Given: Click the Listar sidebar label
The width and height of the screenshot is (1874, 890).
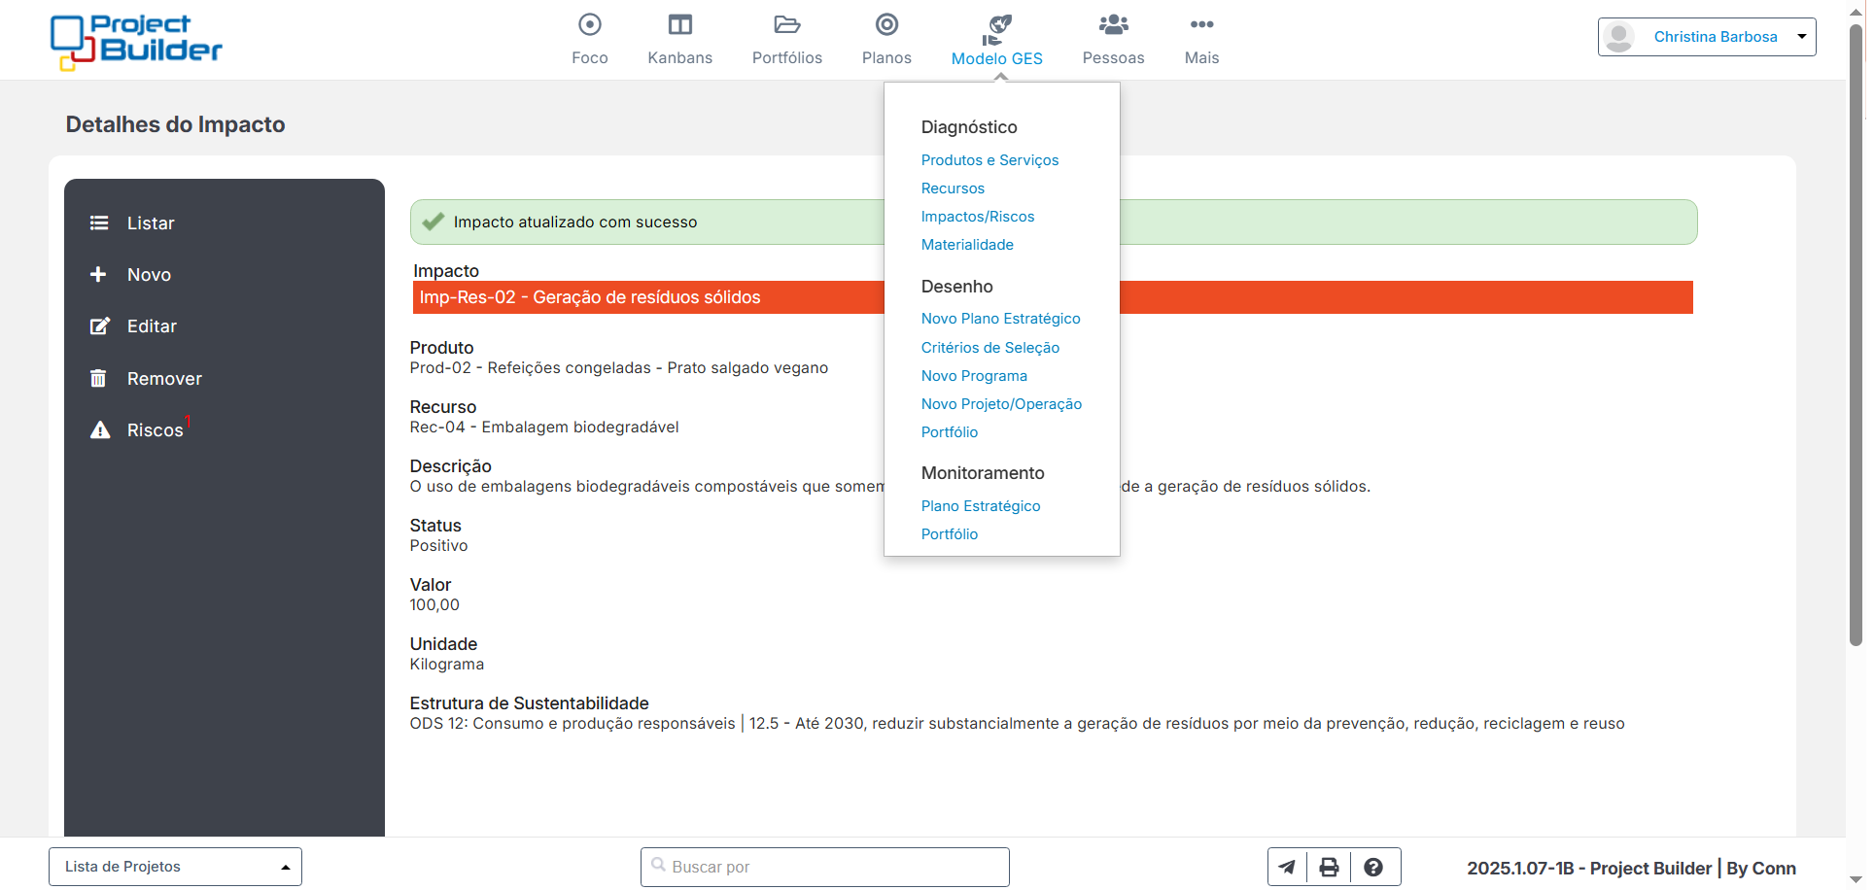Looking at the screenshot, I should (151, 223).
